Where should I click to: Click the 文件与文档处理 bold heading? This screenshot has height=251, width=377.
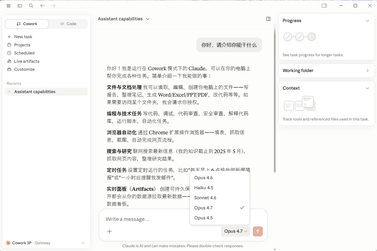point(124,87)
